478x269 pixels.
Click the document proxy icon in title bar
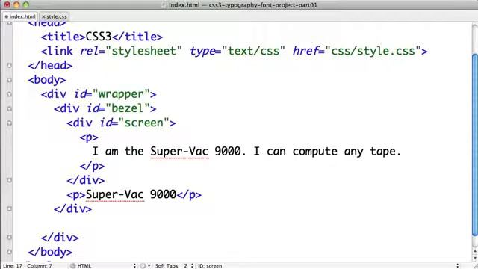point(164,5)
